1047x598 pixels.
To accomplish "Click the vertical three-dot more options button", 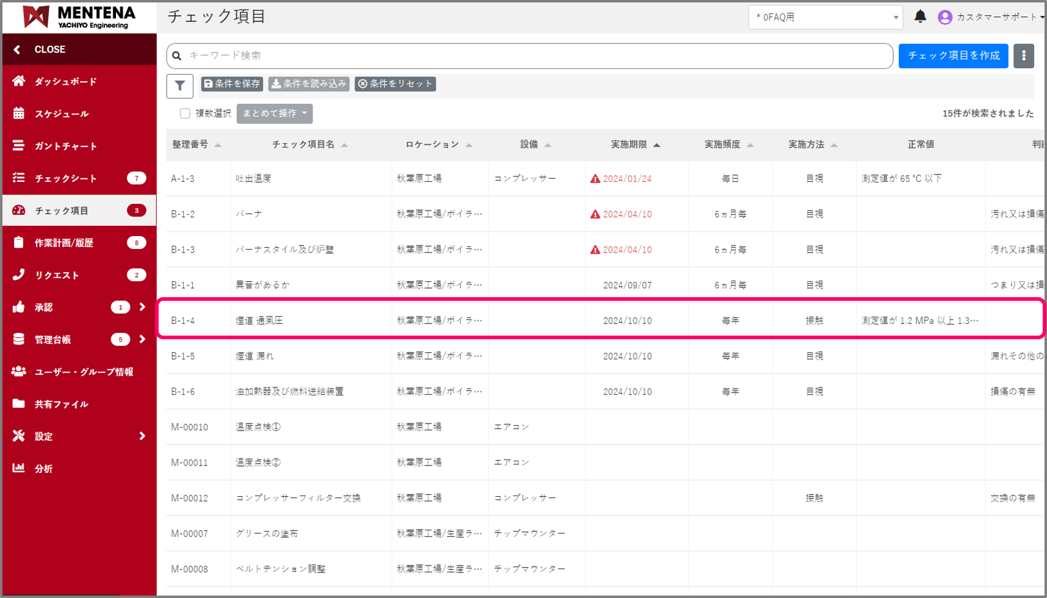I will coord(1023,56).
